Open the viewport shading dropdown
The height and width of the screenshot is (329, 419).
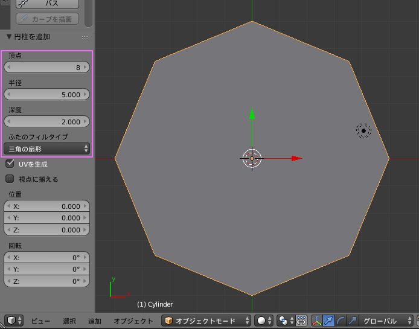click(x=264, y=321)
